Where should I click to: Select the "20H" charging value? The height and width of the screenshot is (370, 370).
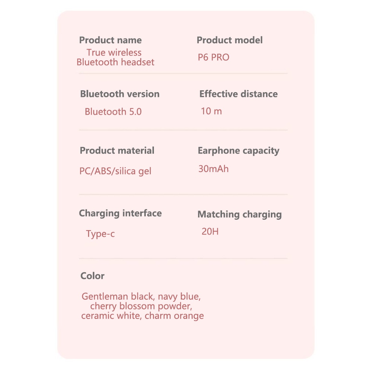click(210, 232)
